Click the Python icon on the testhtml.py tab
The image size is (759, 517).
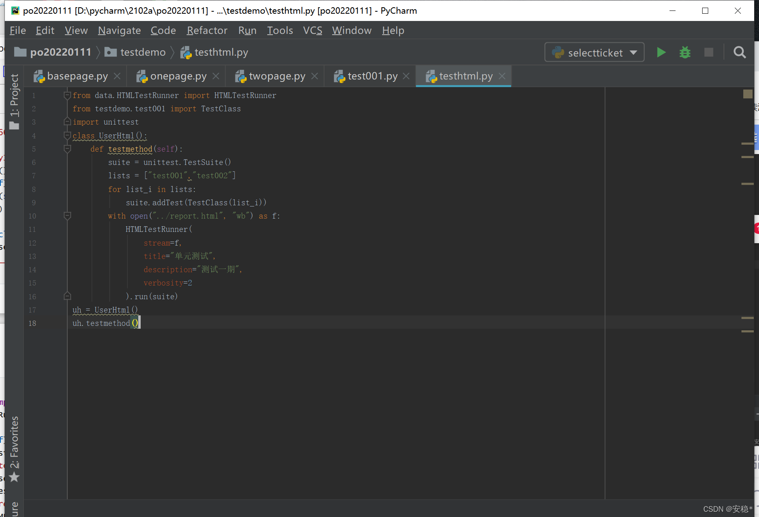(x=432, y=76)
